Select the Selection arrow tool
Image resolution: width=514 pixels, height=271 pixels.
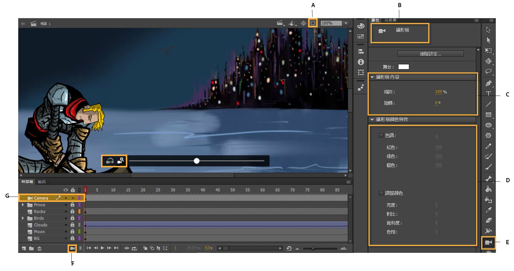click(x=488, y=30)
